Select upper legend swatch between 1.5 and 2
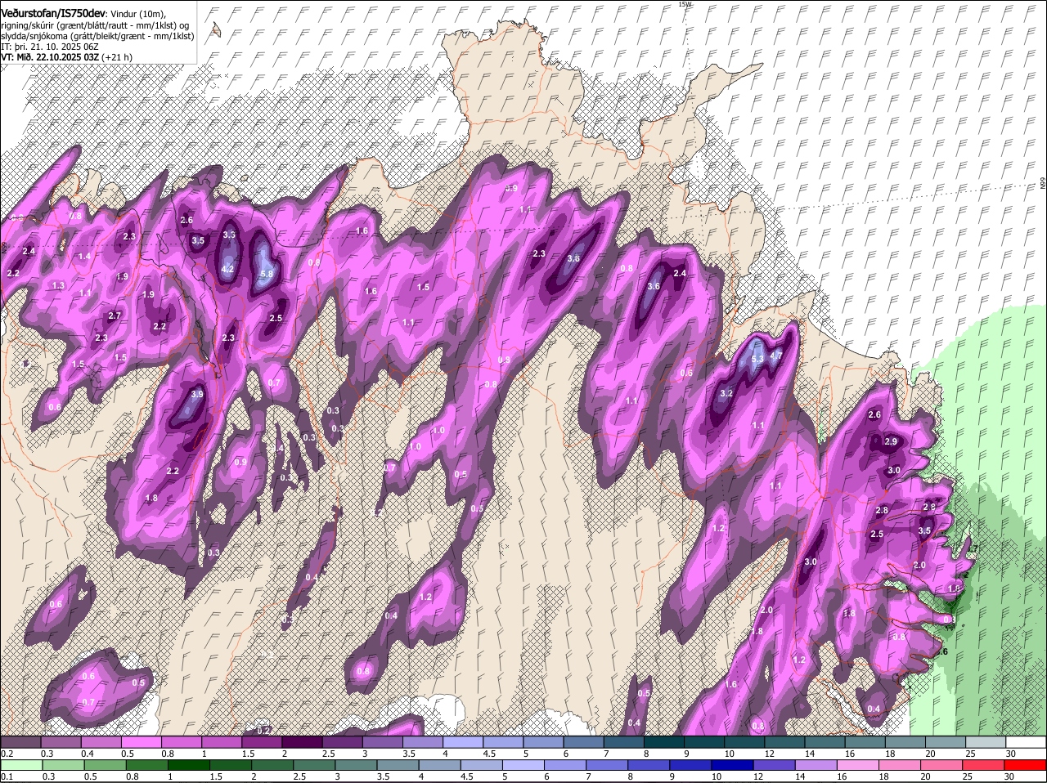Viewport: 1047px width, 783px height. click(x=261, y=742)
